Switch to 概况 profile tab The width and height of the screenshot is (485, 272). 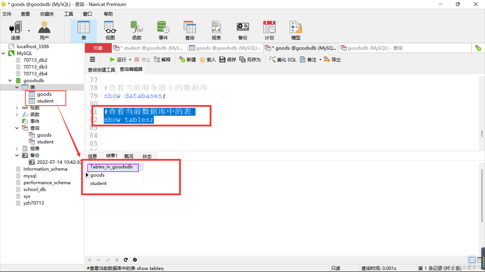(129, 156)
